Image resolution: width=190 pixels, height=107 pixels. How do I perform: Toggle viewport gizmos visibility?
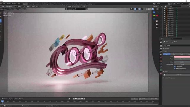135,9
